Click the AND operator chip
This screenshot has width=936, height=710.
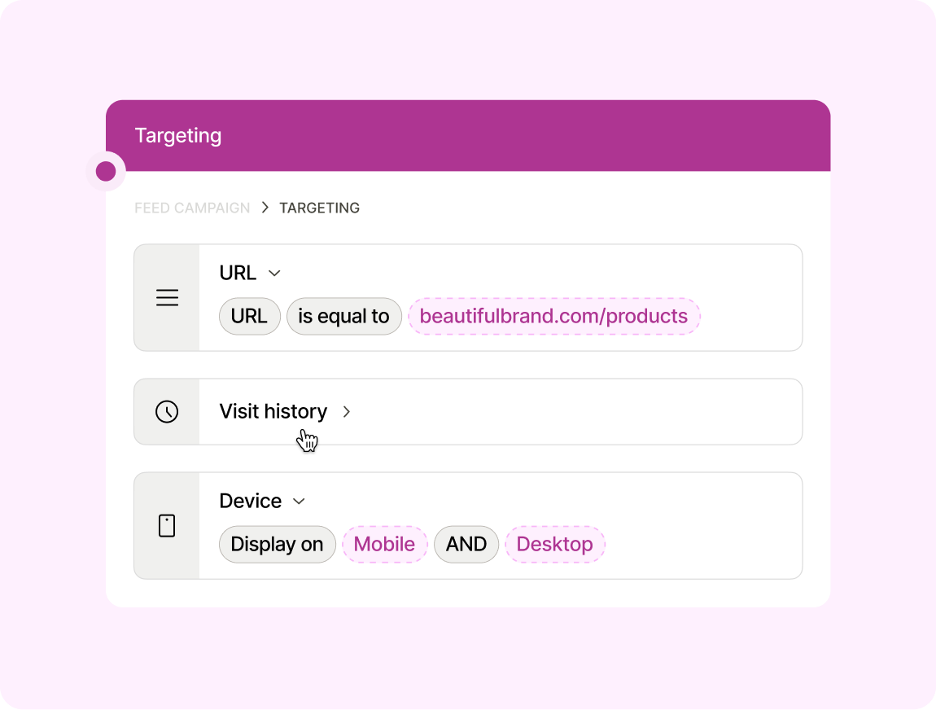click(x=466, y=544)
